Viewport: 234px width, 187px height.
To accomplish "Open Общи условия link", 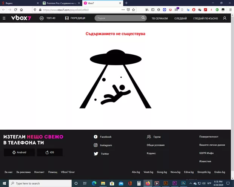I will [x=155, y=145].
